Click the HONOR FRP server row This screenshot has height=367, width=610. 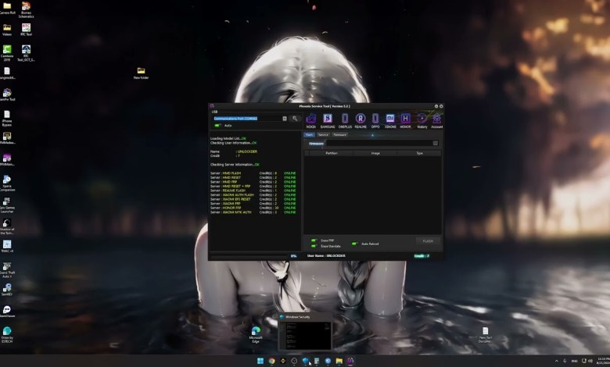[x=253, y=208]
